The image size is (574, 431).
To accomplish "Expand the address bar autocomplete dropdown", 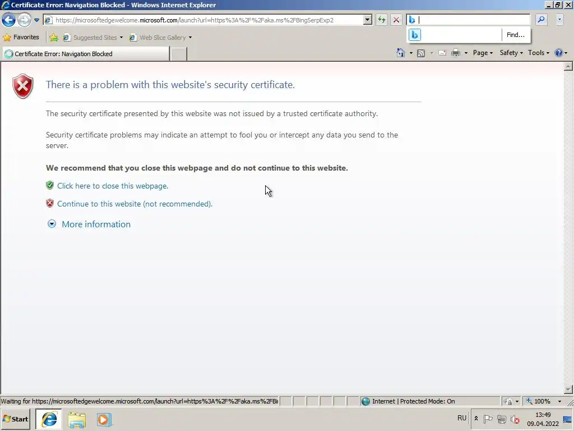I will (368, 20).
